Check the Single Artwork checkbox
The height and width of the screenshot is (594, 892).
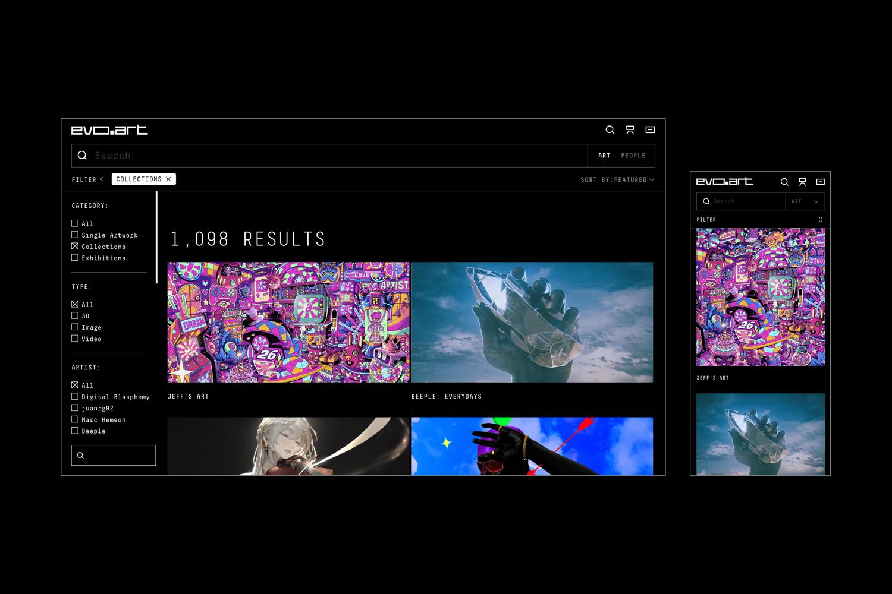(75, 235)
